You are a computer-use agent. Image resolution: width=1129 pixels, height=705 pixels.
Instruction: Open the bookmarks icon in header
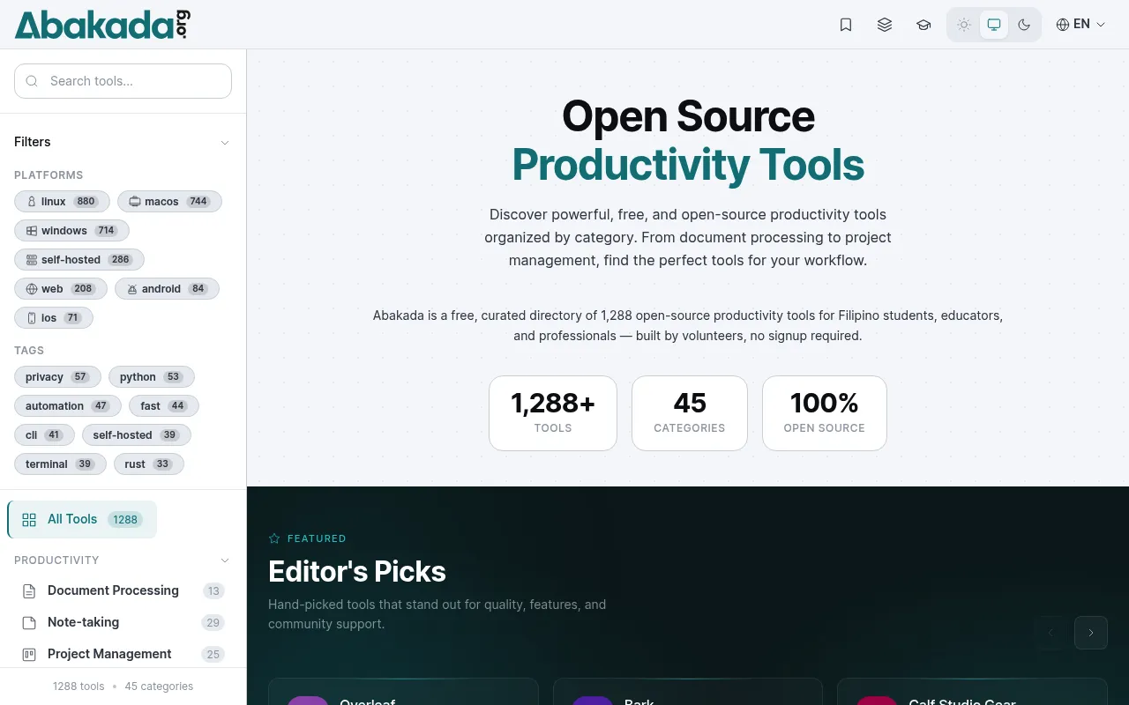846,25
